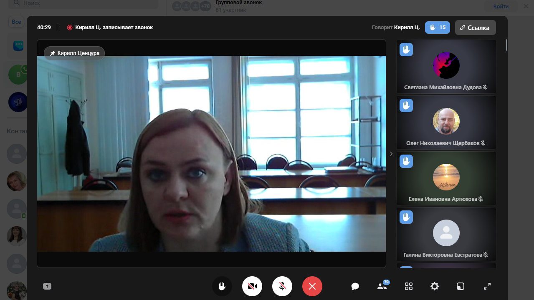Raise hand using bottom toolbar button

click(222, 286)
